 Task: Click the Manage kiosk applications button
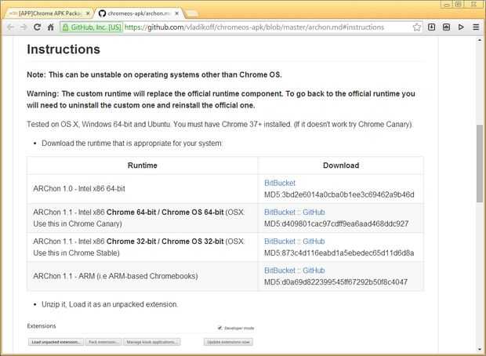(152, 342)
